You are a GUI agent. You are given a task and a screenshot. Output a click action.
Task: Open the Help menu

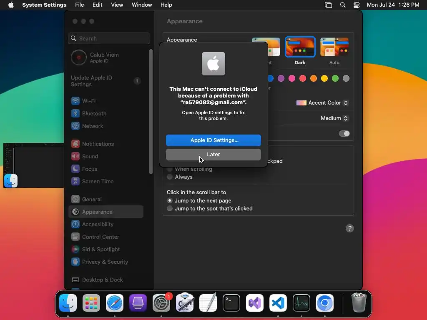click(x=166, y=5)
